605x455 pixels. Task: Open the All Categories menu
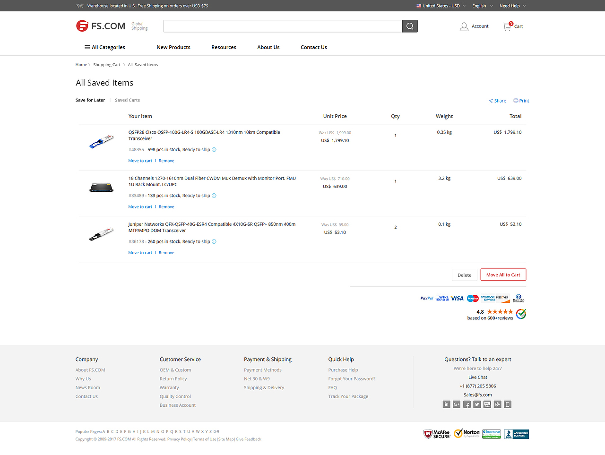point(104,47)
